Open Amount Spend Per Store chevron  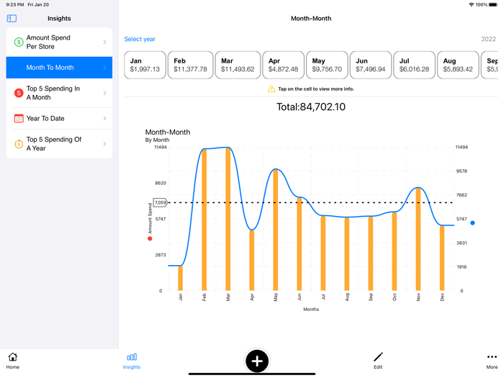tap(104, 42)
